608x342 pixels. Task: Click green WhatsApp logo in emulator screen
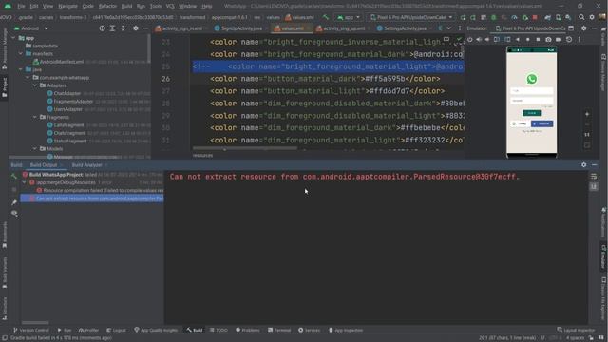click(532, 79)
